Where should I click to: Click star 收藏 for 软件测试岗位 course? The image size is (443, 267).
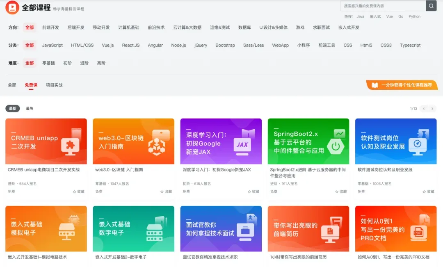tap(425, 192)
